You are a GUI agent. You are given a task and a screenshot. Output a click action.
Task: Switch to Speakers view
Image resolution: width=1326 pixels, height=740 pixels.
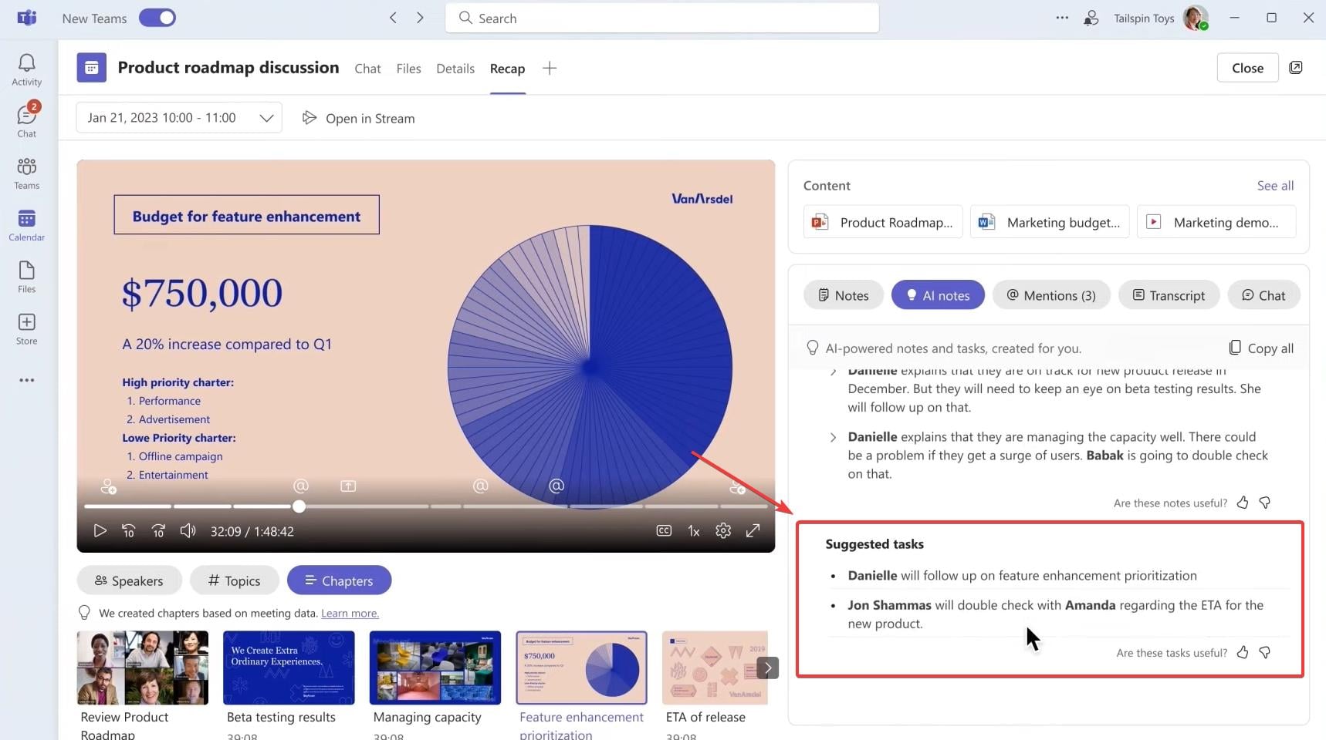[x=130, y=580]
